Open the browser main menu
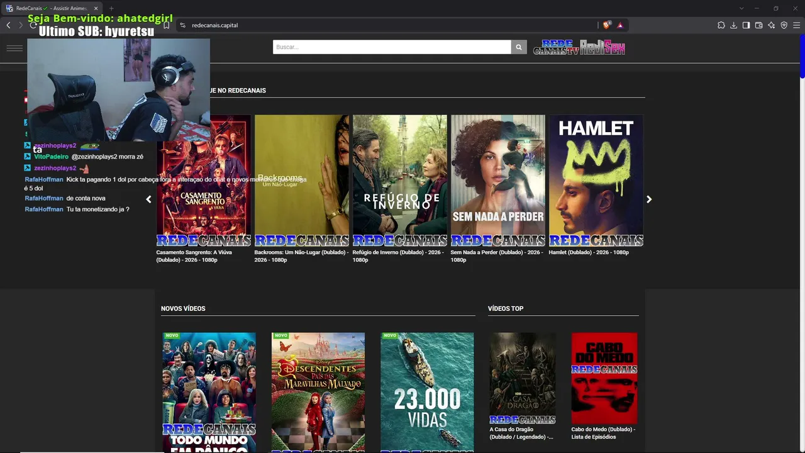The image size is (805, 453). (797, 25)
